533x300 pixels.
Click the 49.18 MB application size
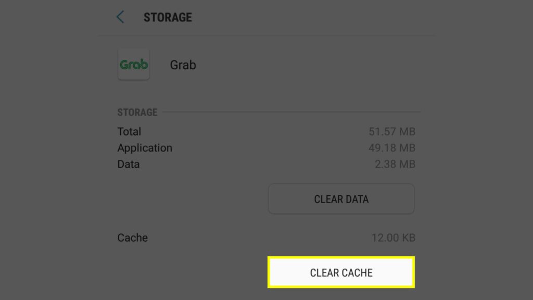[392, 148]
